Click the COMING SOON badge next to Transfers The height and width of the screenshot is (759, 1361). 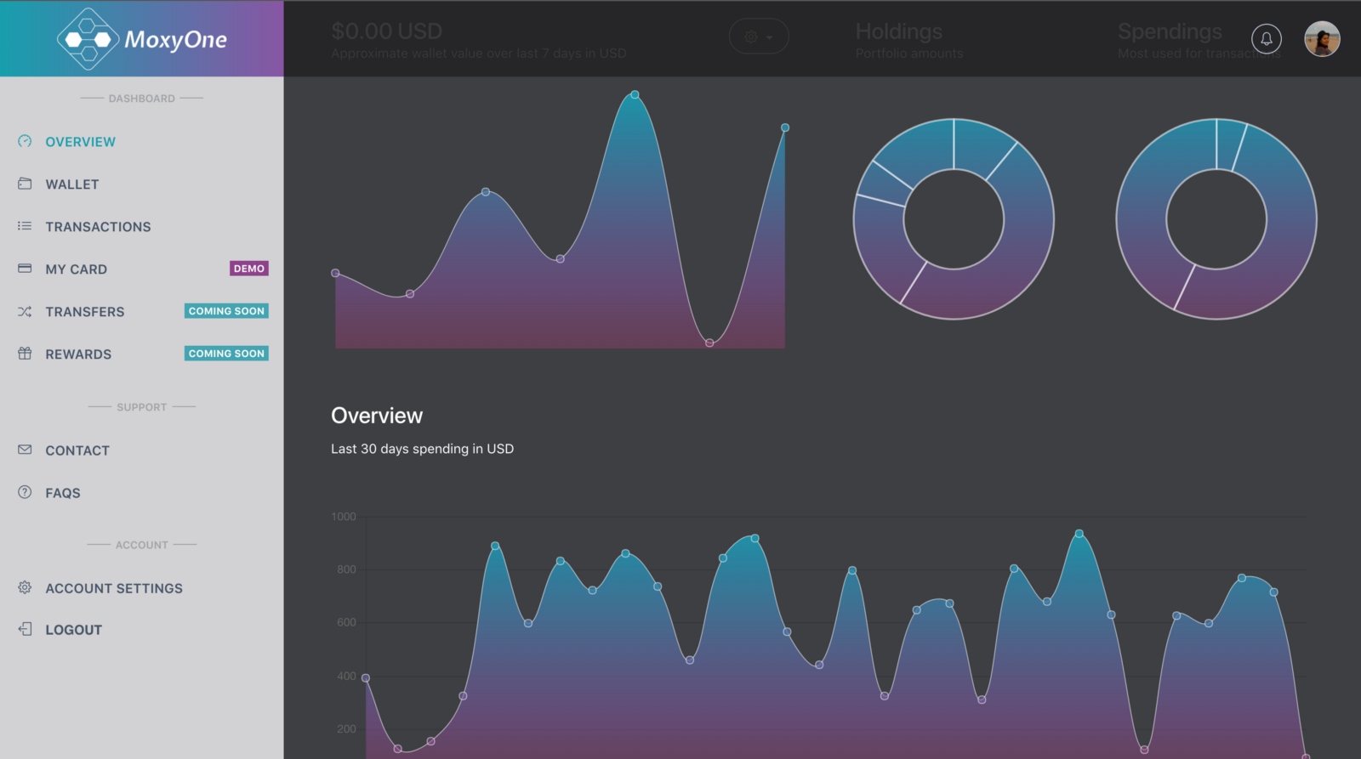[226, 311]
